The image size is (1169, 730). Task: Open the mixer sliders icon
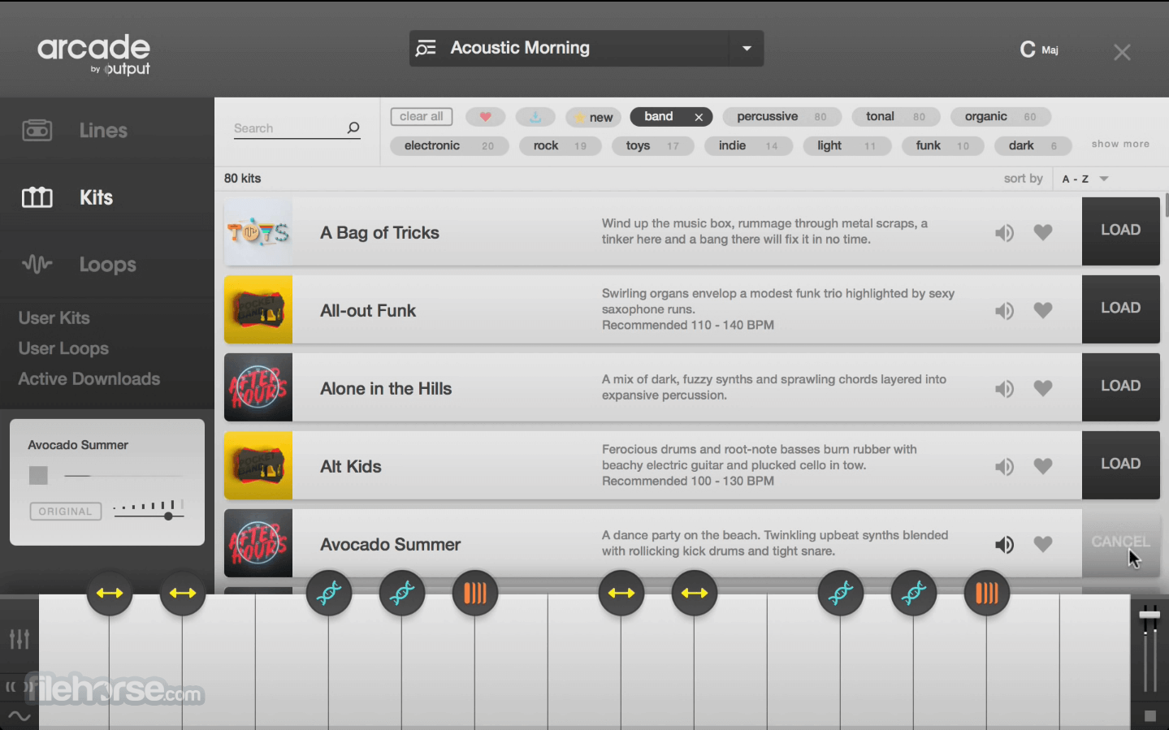point(19,639)
